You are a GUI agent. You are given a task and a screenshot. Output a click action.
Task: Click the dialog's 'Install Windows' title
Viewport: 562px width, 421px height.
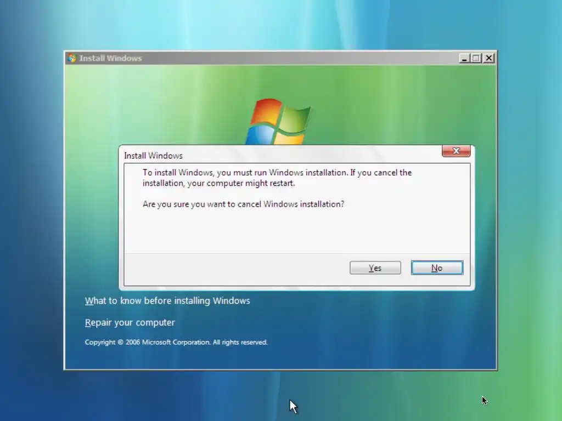pos(153,156)
